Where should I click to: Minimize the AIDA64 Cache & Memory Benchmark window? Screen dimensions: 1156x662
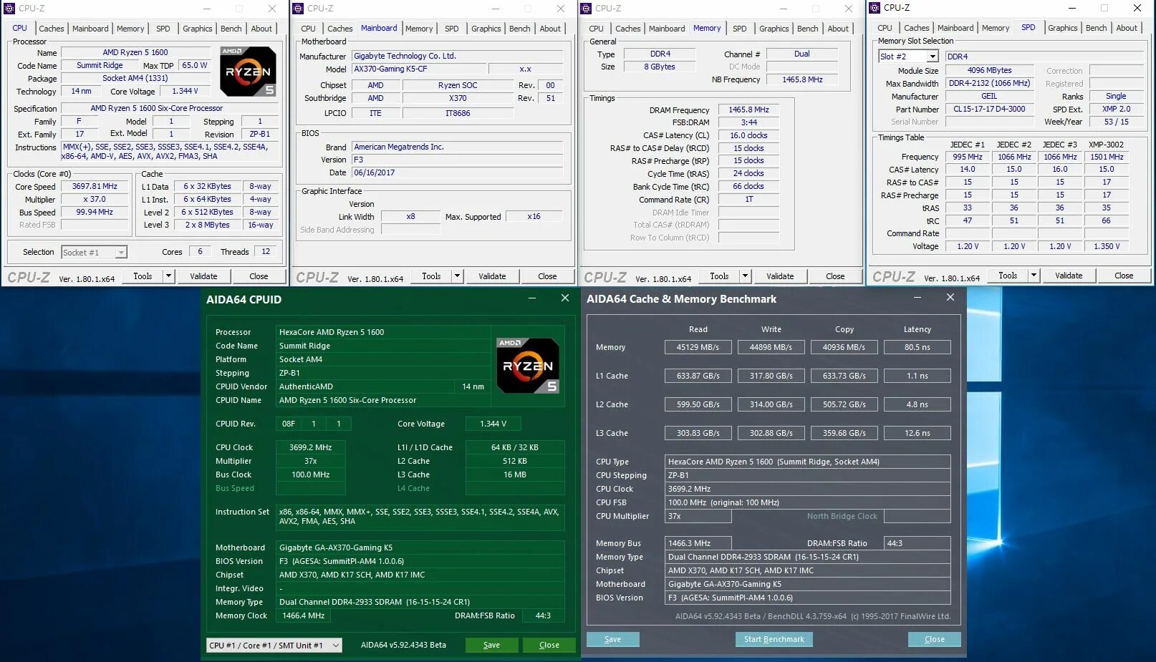(x=917, y=298)
